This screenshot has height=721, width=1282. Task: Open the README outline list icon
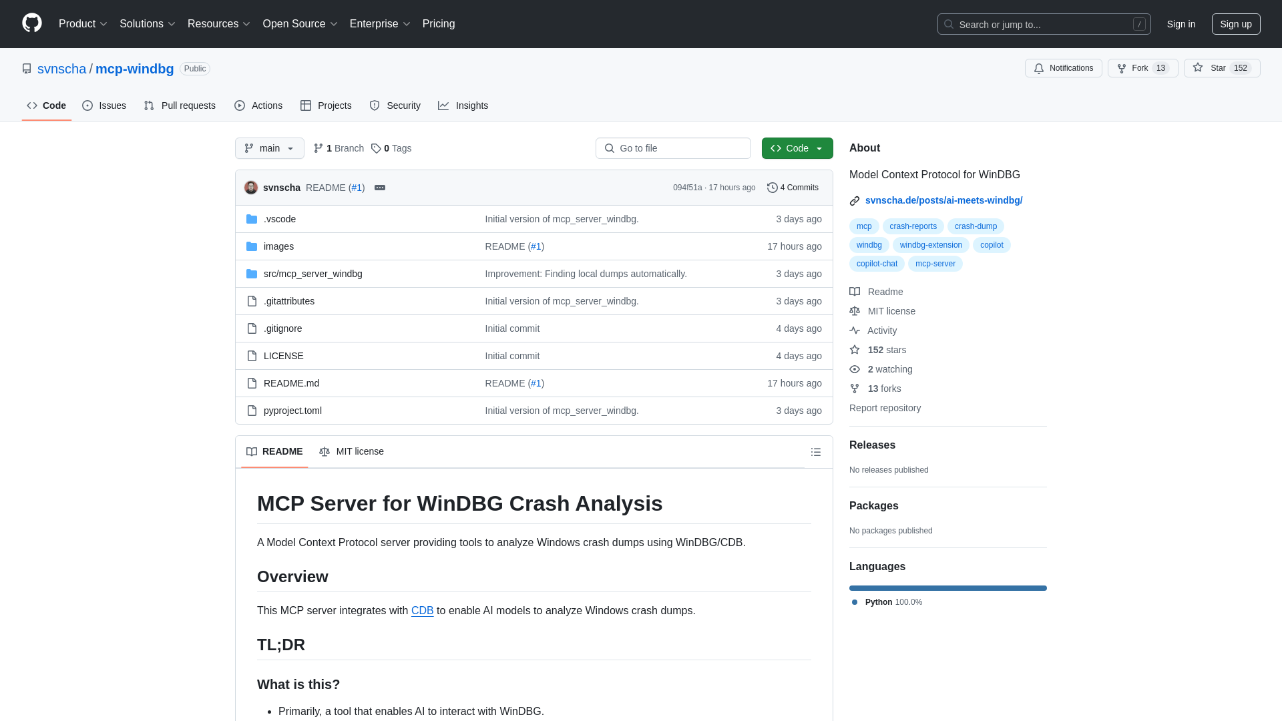[x=816, y=452]
